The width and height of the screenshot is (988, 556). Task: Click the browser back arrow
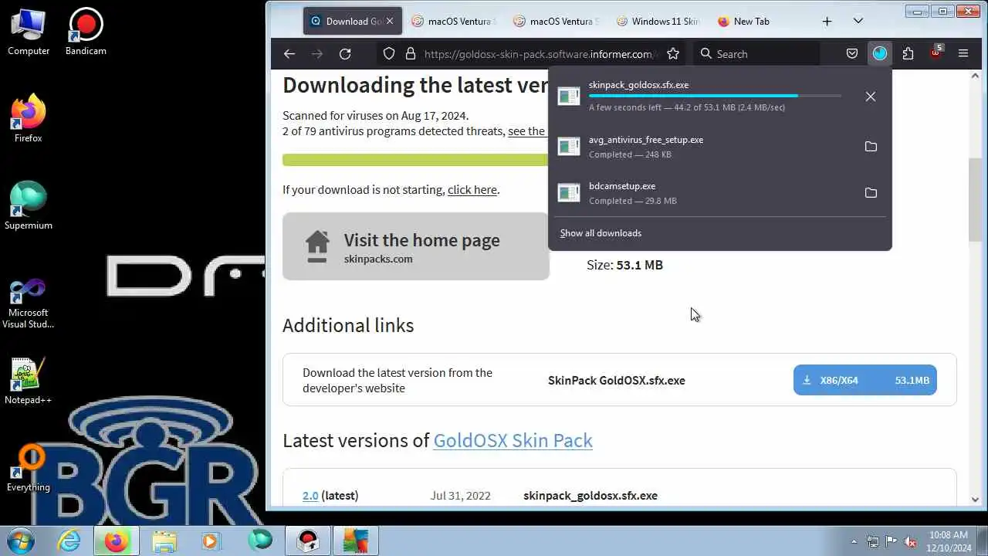(289, 54)
